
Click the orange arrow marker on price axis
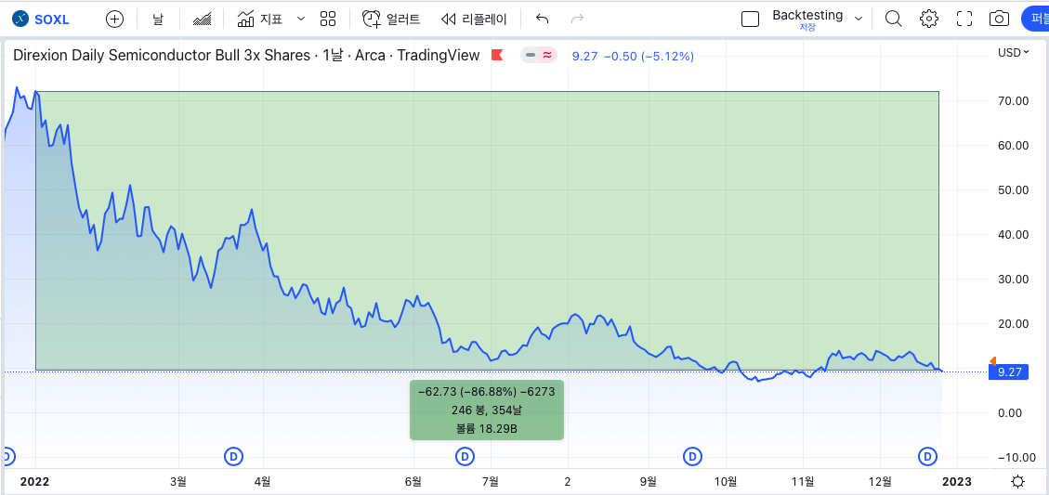(x=993, y=360)
